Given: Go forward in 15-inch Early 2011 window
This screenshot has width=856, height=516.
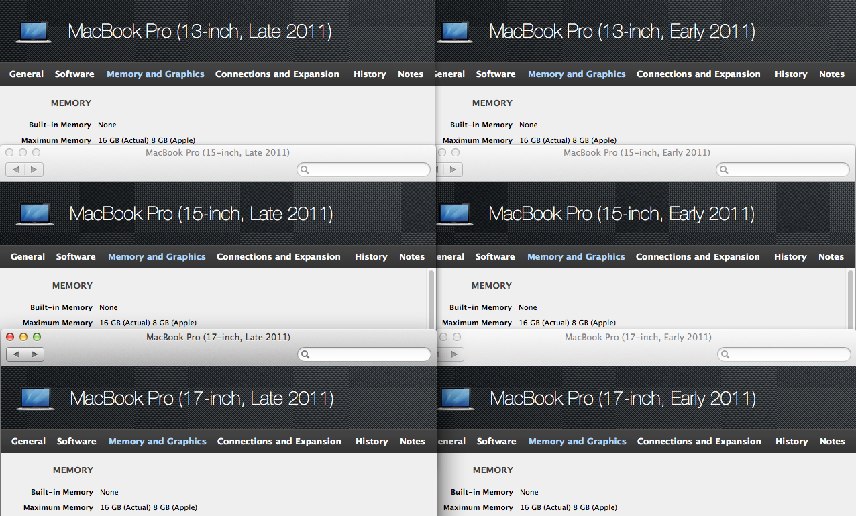Looking at the screenshot, I should pyautogui.click(x=454, y=170).
